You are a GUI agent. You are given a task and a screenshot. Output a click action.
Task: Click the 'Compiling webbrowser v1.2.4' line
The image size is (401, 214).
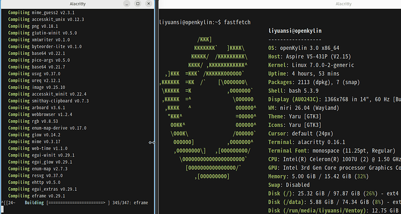coord(40,114)
